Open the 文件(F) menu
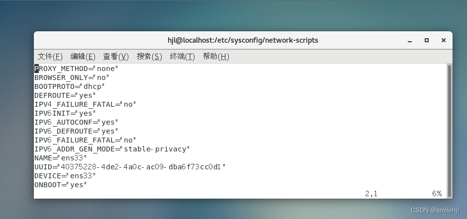This screenshot has width=467, height=219. tap(50, 57)
